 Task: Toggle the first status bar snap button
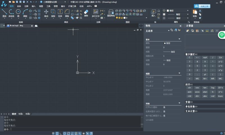(x=53, y=133)
